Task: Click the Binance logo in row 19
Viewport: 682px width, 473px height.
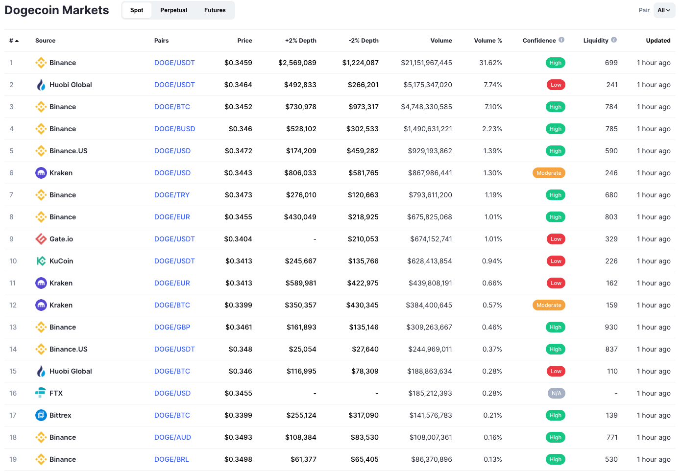Action: 41,459
